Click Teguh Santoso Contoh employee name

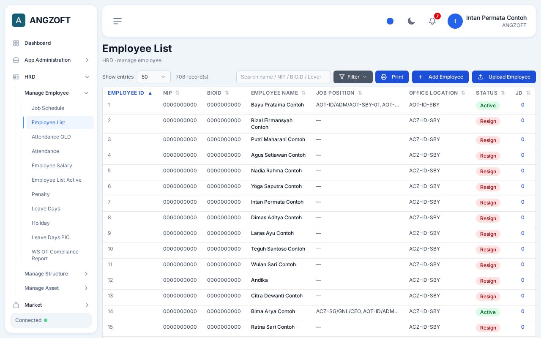point(278,249)
